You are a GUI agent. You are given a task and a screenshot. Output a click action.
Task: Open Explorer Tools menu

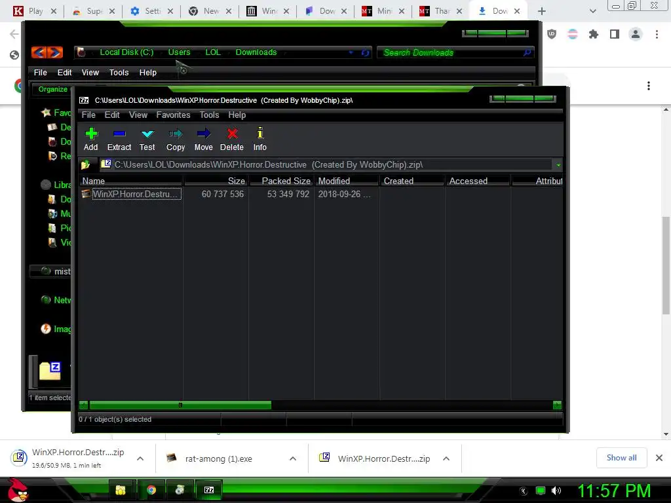coord(119,73)
